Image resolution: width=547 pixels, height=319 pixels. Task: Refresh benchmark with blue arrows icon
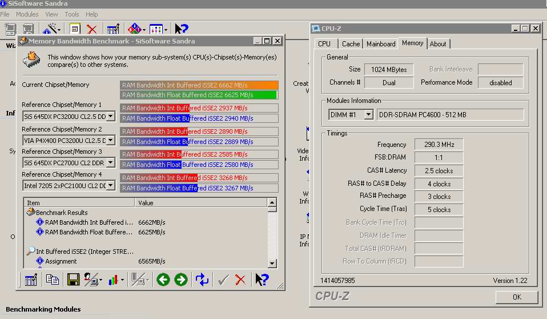tap(202, 280)
